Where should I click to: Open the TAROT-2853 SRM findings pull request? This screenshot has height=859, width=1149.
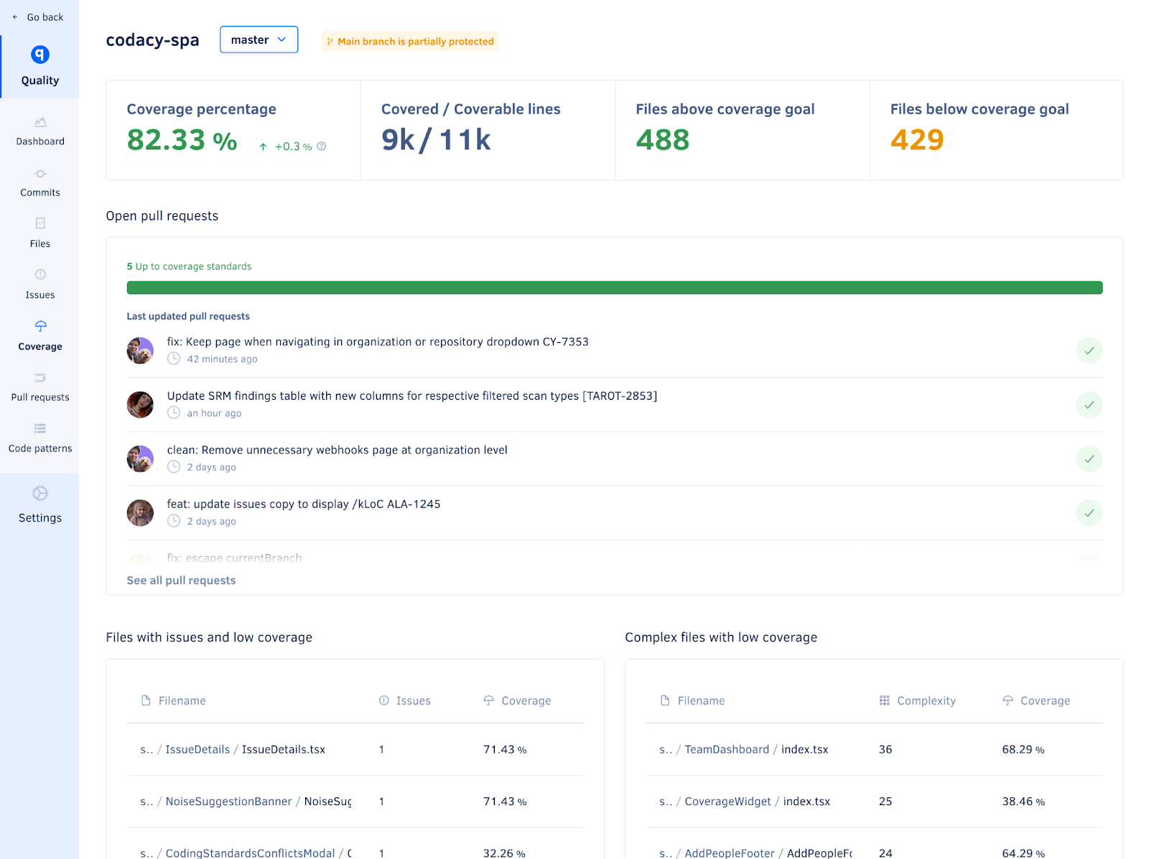(x=412, y=396)
